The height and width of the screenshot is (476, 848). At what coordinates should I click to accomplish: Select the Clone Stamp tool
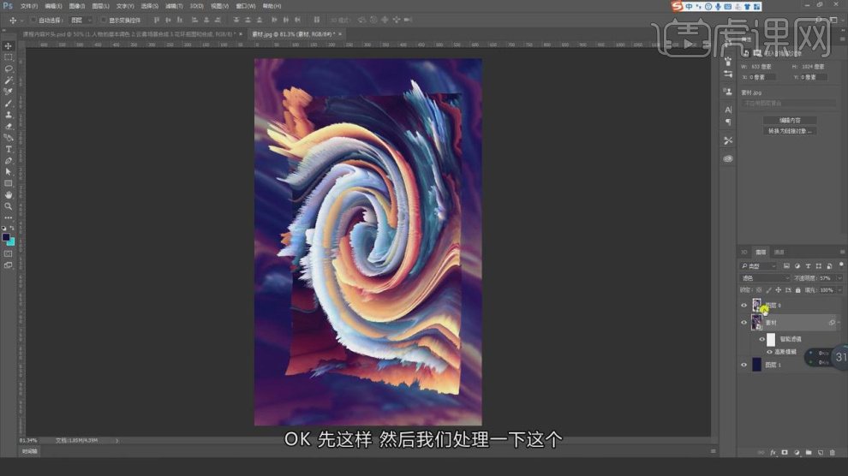(x=8, y=115)
